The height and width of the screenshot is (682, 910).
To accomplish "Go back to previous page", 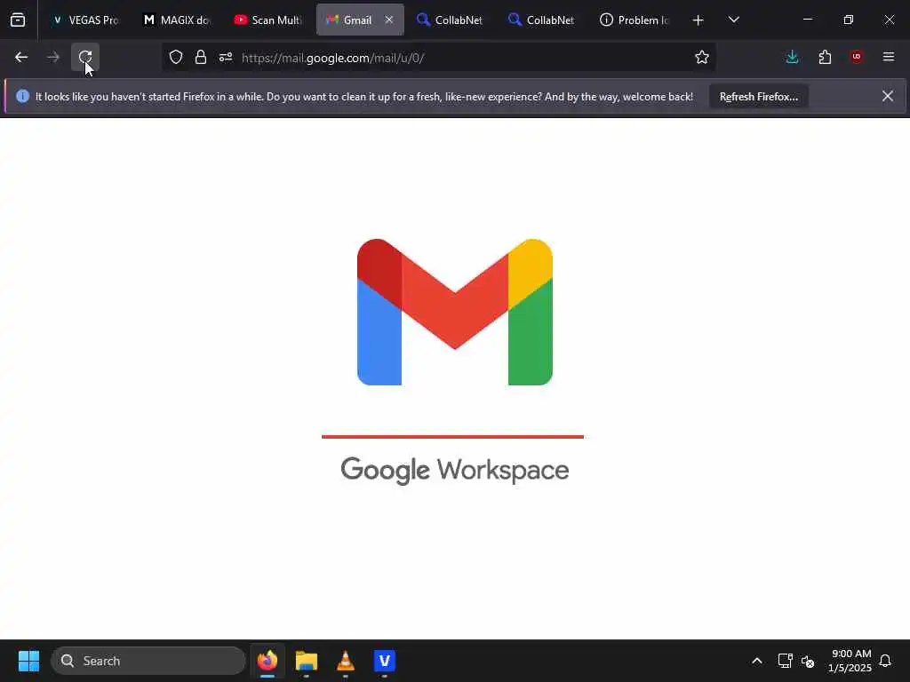I will click(x=21, y=58).
